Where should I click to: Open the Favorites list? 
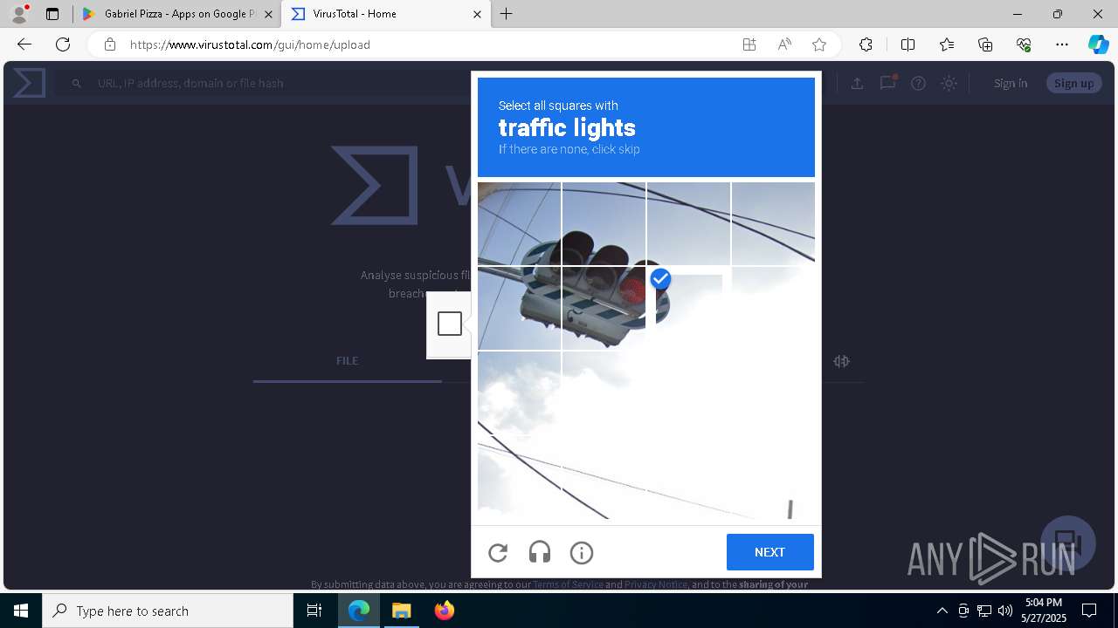tap(947, 44)
